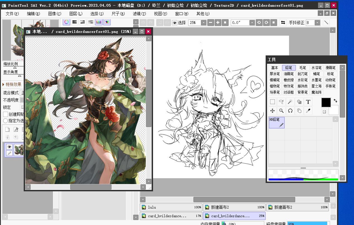Open the 图层(L) menu
The height and width of the screenshot is (225, 354).
76,14
